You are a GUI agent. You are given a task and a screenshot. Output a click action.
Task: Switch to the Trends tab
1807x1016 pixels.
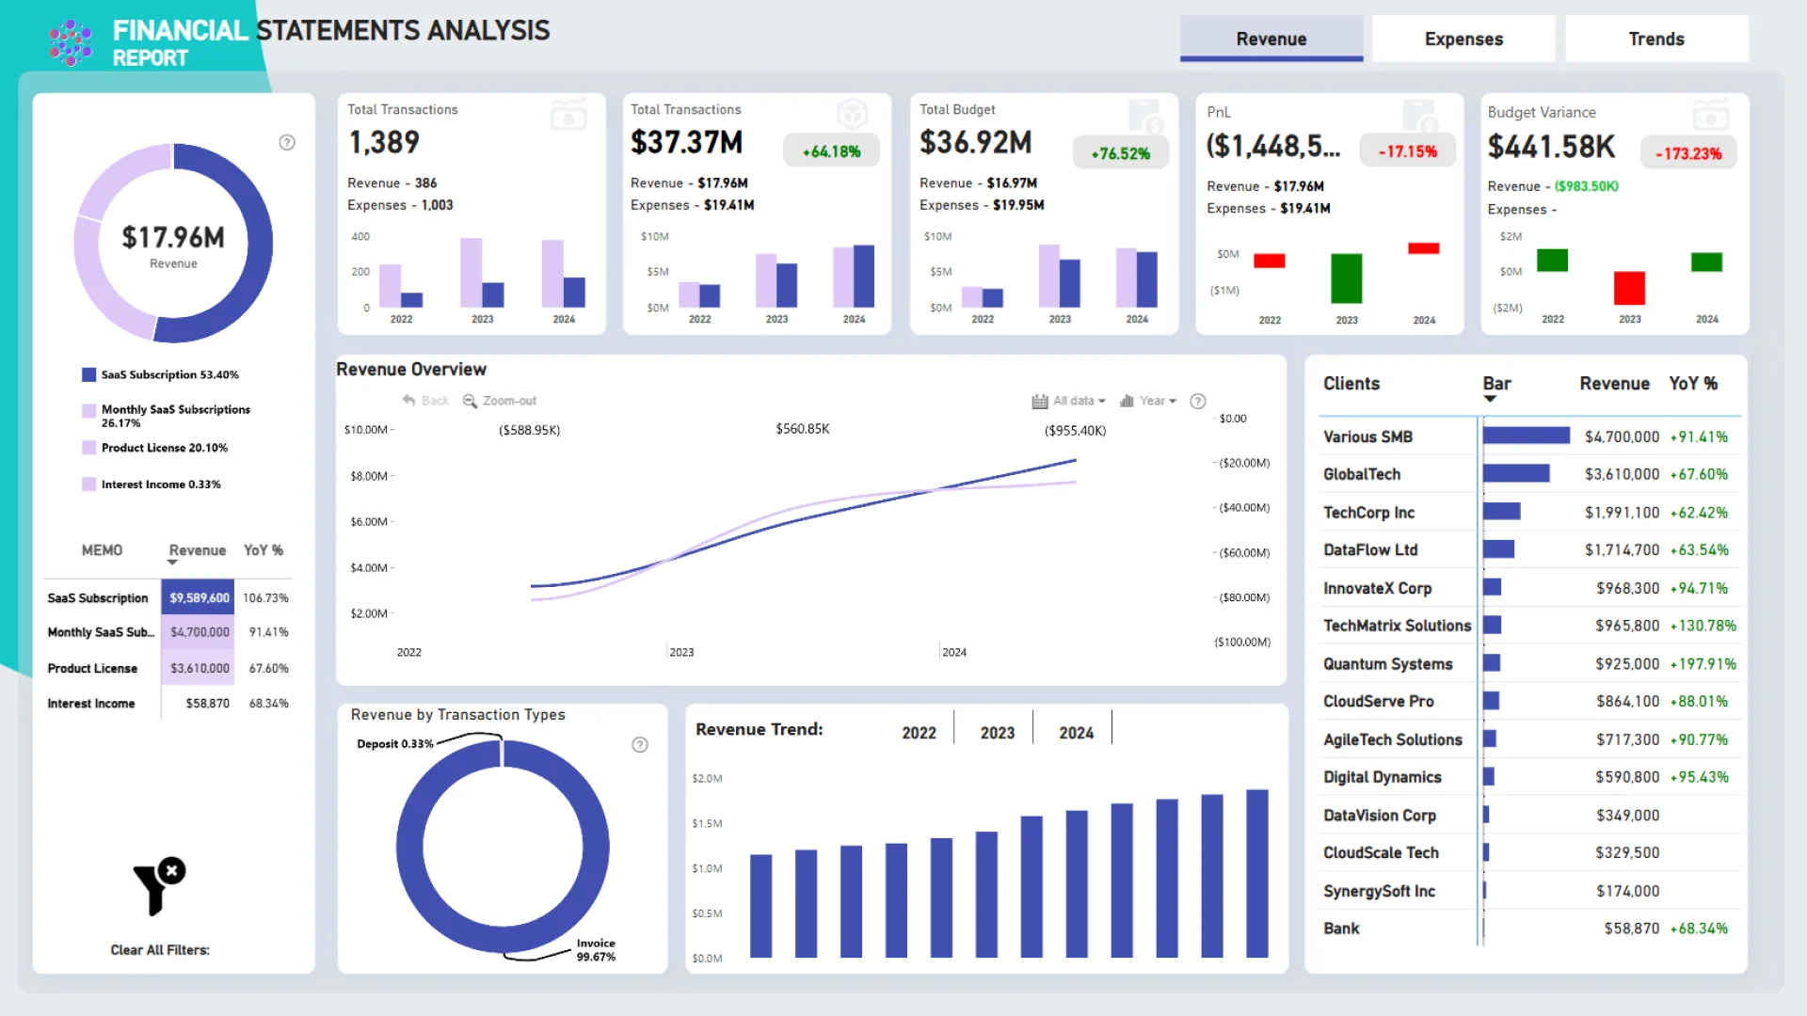pos(1655,40)
